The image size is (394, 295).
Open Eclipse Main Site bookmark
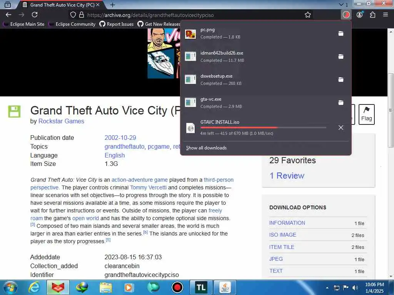coord(24,24)
